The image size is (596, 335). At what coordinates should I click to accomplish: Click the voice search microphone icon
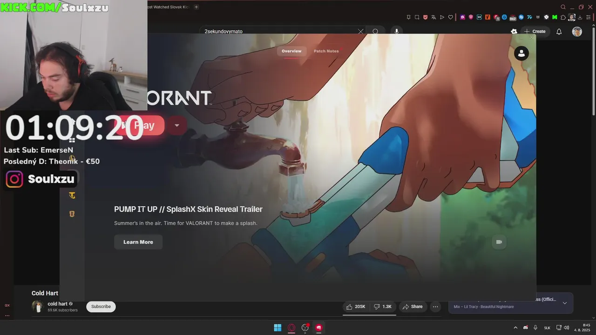[x=397, y=32]
